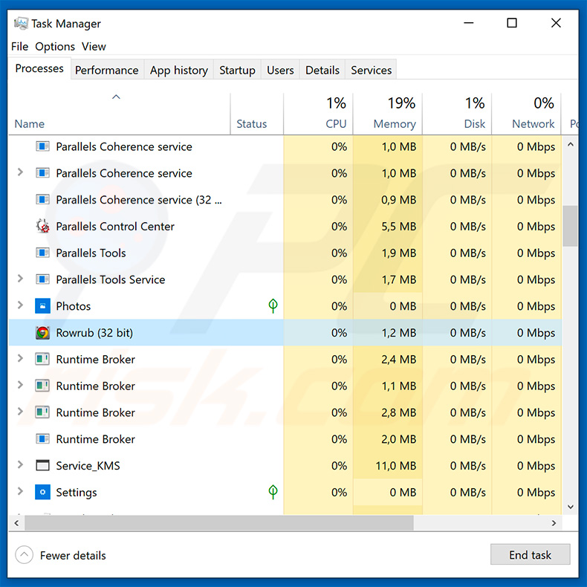Open the Options menu
Image resolution: width=587 pixels, height=587 pixels.
pos(55,46)
